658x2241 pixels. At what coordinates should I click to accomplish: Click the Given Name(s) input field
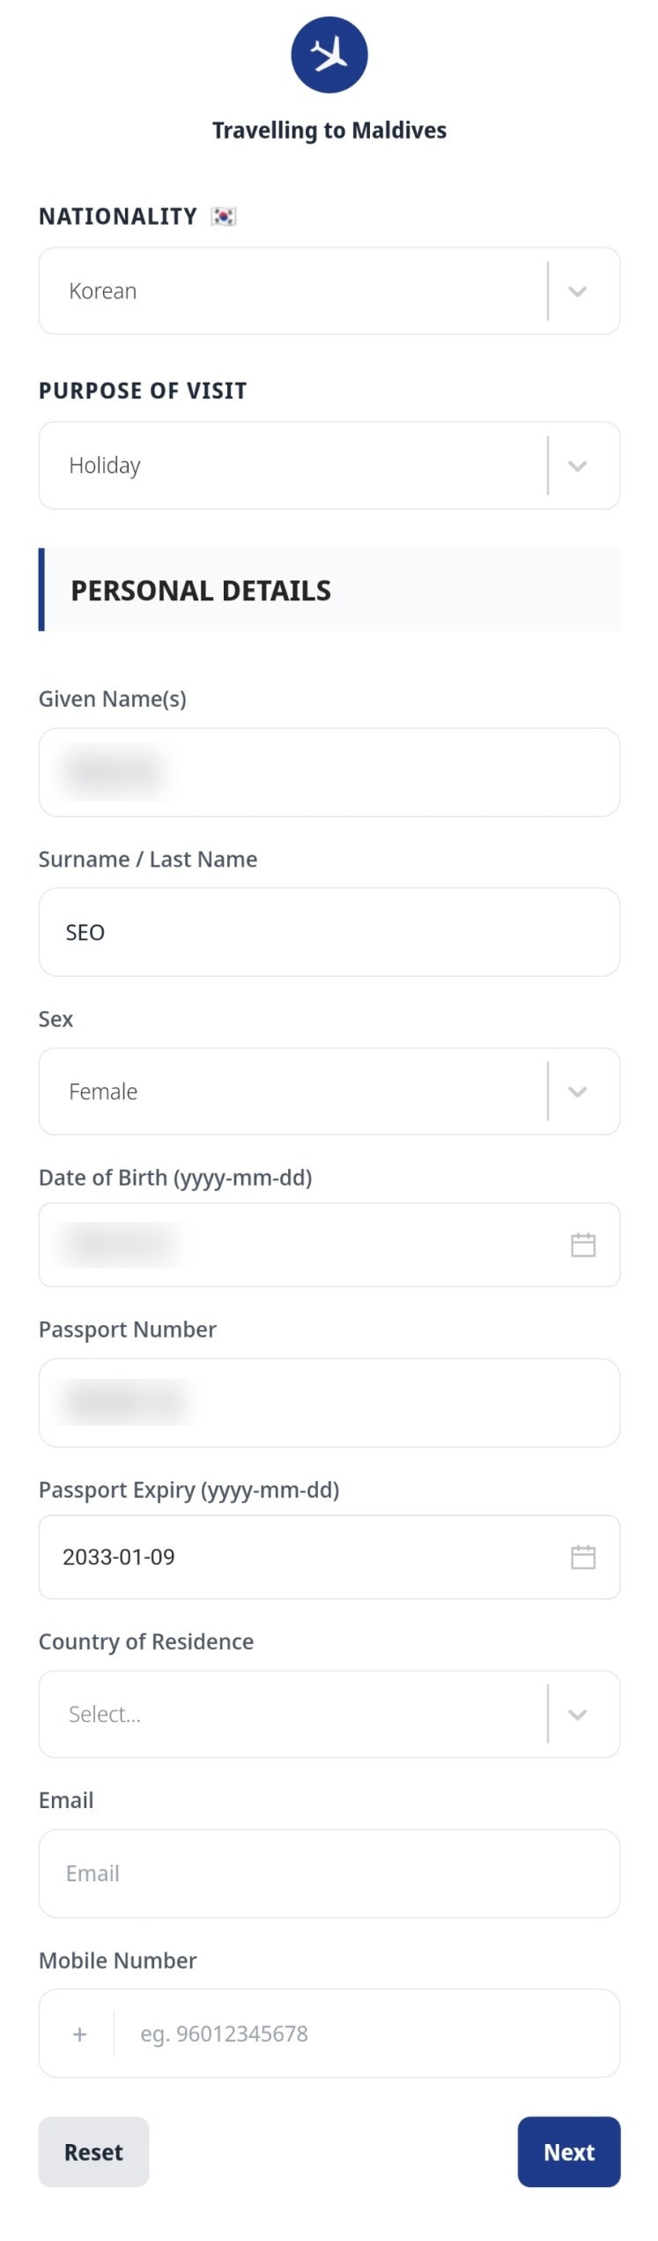click(329, 772)
